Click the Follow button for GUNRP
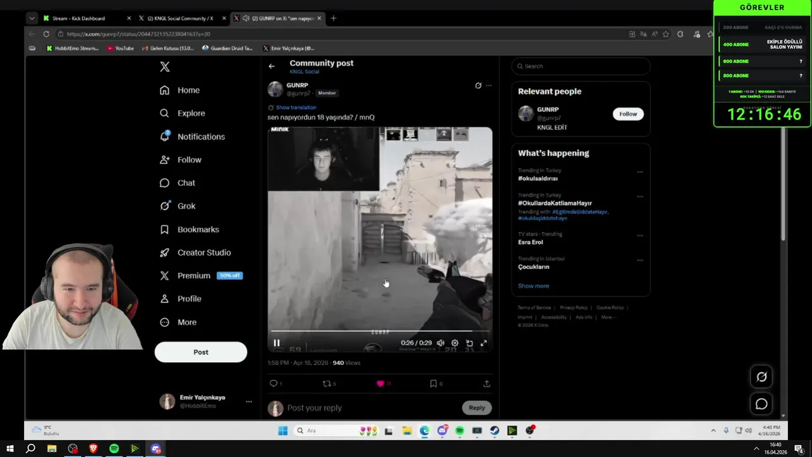 628,114
